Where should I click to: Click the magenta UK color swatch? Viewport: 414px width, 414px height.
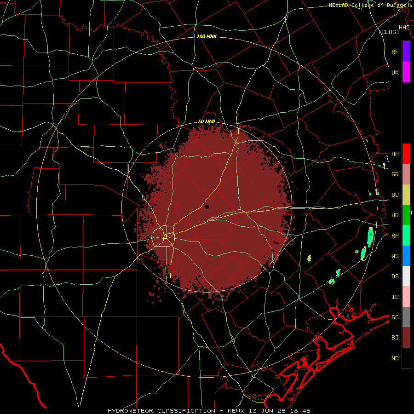tap(406, 72)
